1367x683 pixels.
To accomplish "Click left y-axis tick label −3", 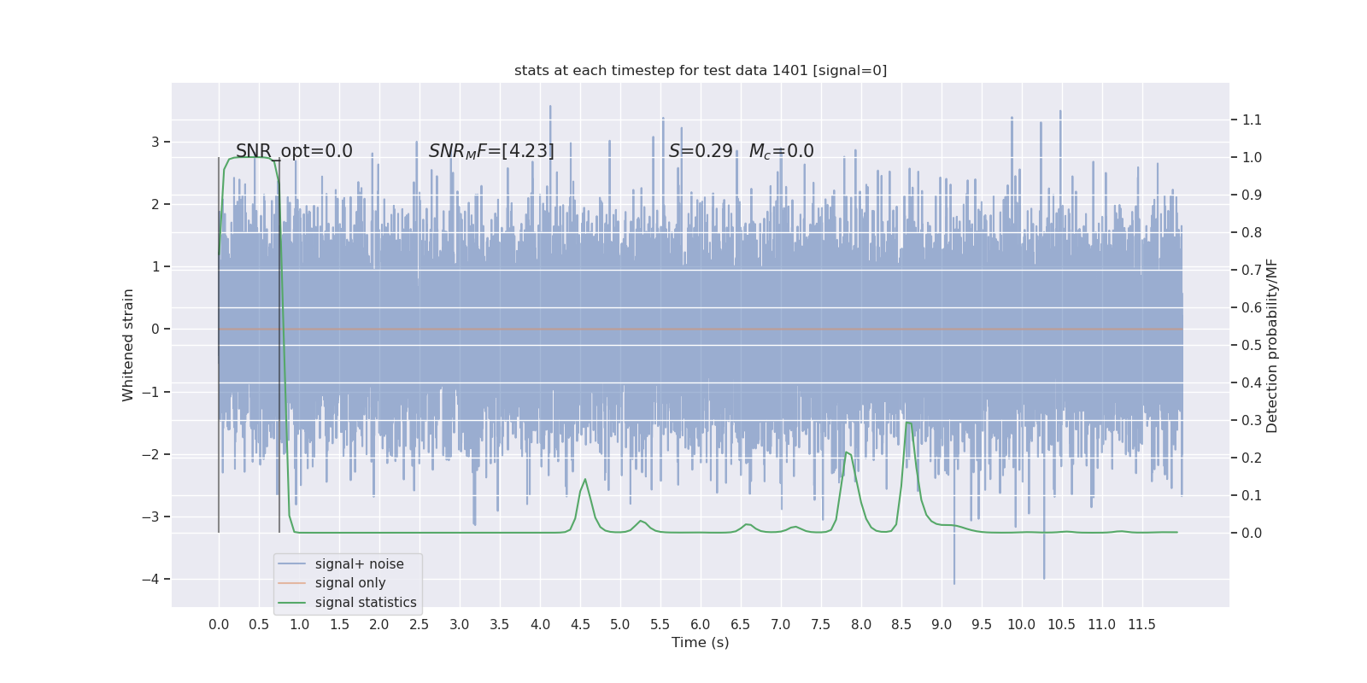I will (150, 517).
